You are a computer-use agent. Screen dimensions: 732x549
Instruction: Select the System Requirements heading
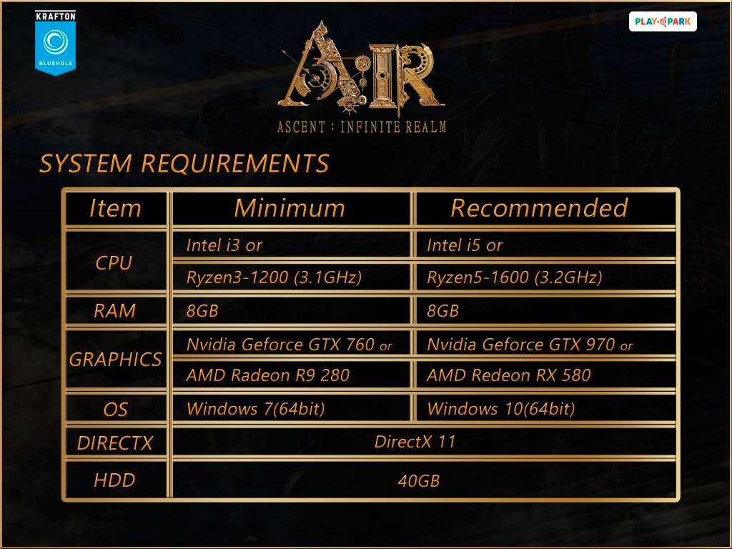(184, 164)
